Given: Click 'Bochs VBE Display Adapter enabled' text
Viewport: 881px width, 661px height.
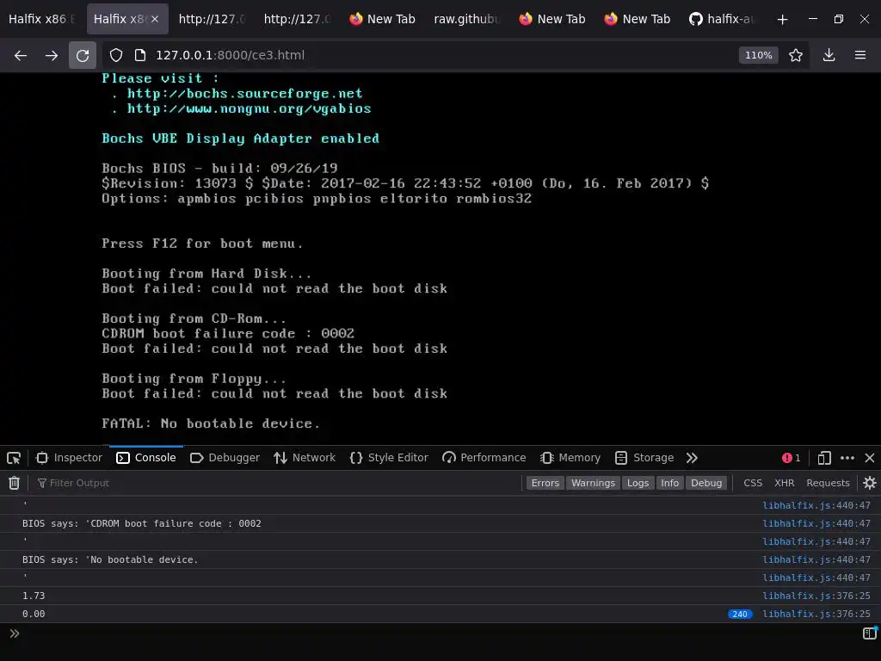Looking at the screenshot, I should click(241, 139).
